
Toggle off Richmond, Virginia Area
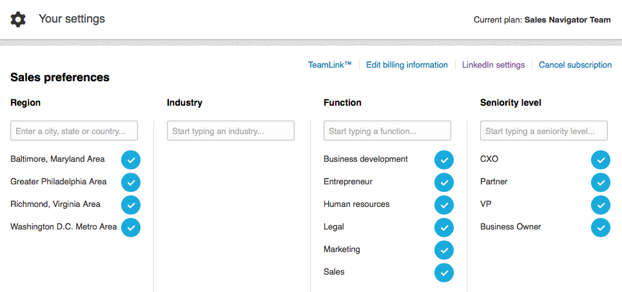[x=131, y=205]
